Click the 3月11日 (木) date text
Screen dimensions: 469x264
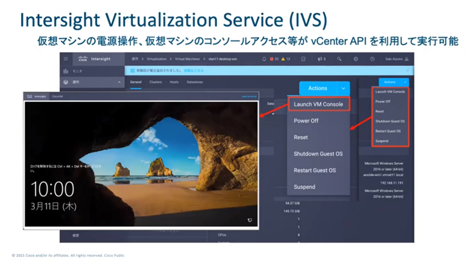pyautogui.click(x=53, y=206)
